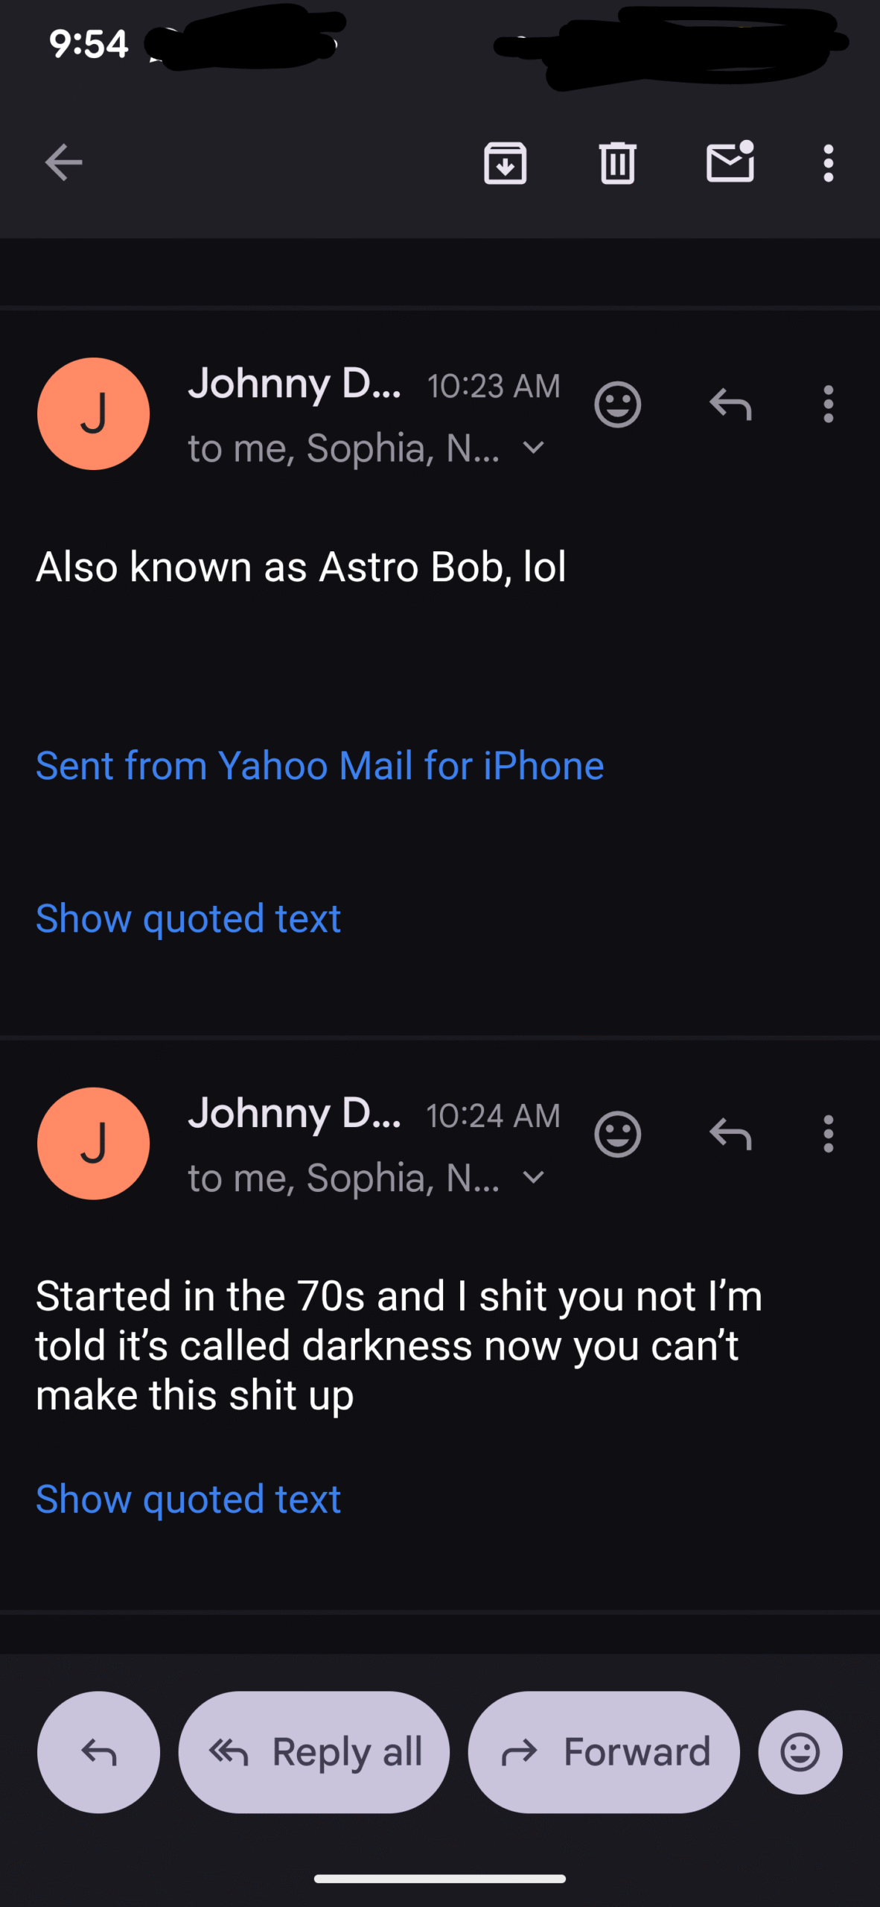Tap the Forward button

[604, 1752]
